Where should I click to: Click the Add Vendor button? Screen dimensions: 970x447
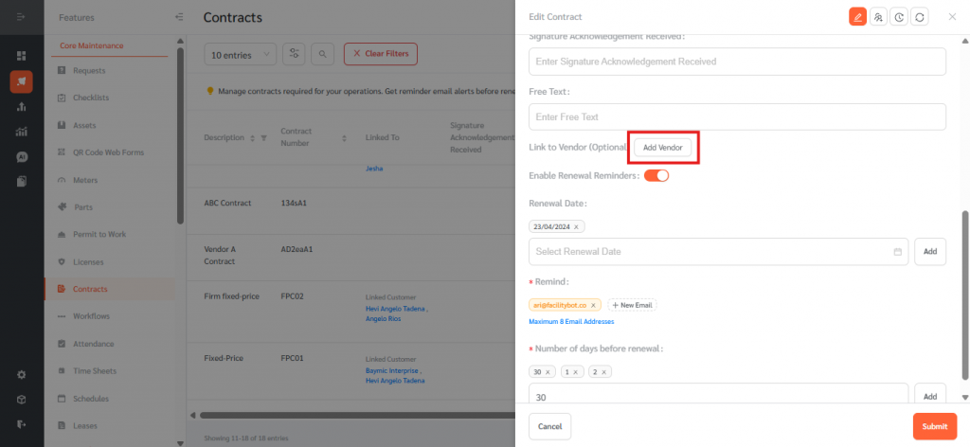[663, 148]
